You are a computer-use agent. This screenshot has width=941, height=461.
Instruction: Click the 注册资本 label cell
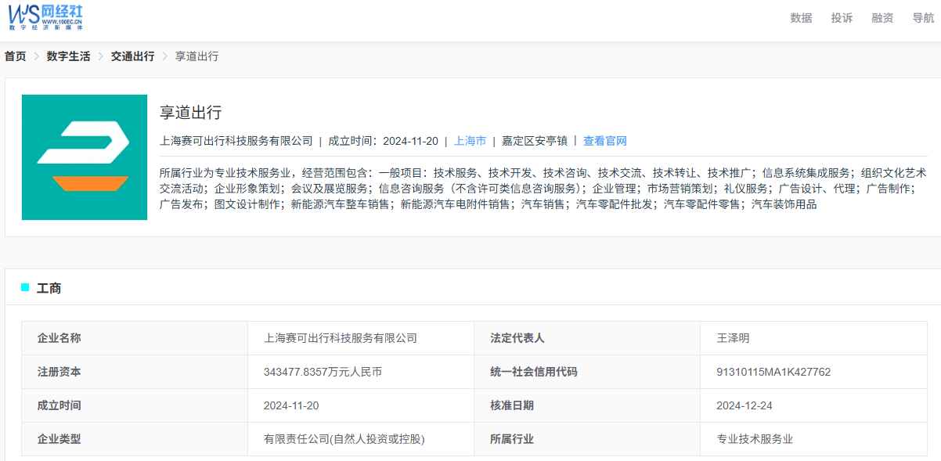(x=135, y=372)
